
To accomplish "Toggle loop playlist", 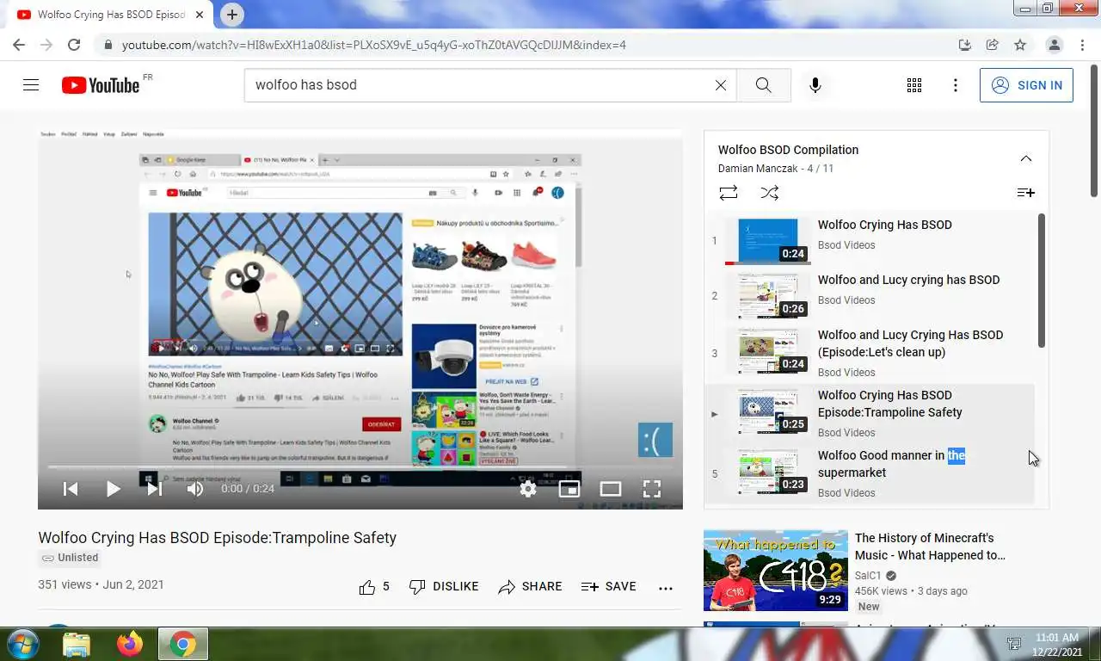I will [729, 193].
